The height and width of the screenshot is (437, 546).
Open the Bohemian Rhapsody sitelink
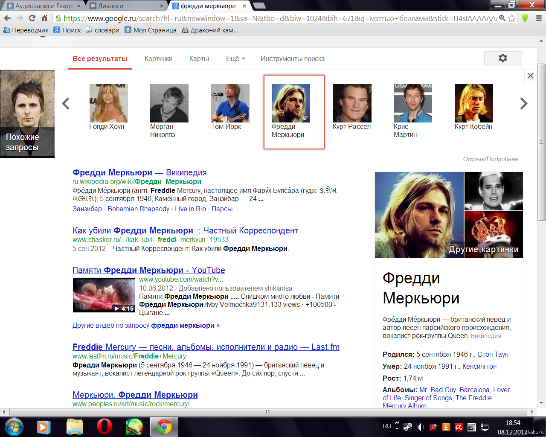138,209
